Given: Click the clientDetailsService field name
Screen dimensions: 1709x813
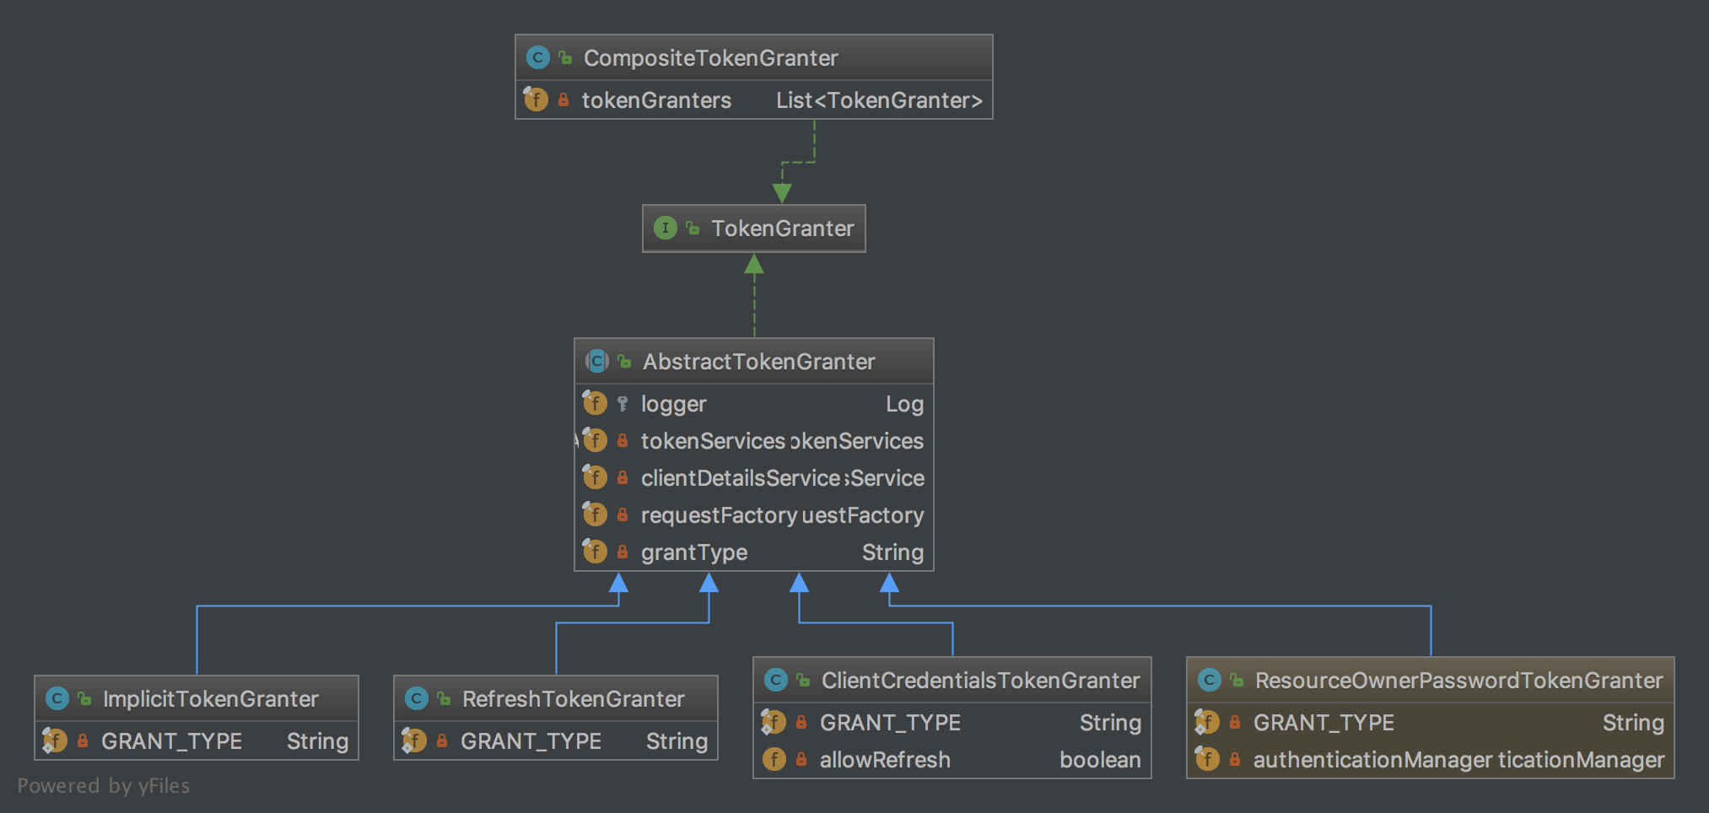Looking at the screenshot, I should click(x=741, y=478).
